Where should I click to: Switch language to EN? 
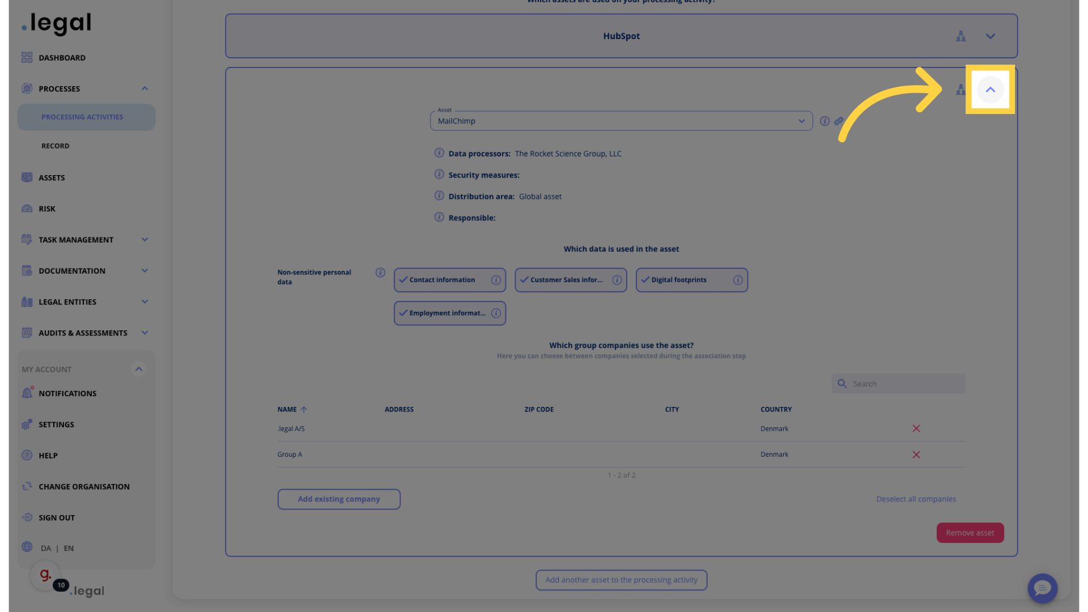[x=69, y=548]
